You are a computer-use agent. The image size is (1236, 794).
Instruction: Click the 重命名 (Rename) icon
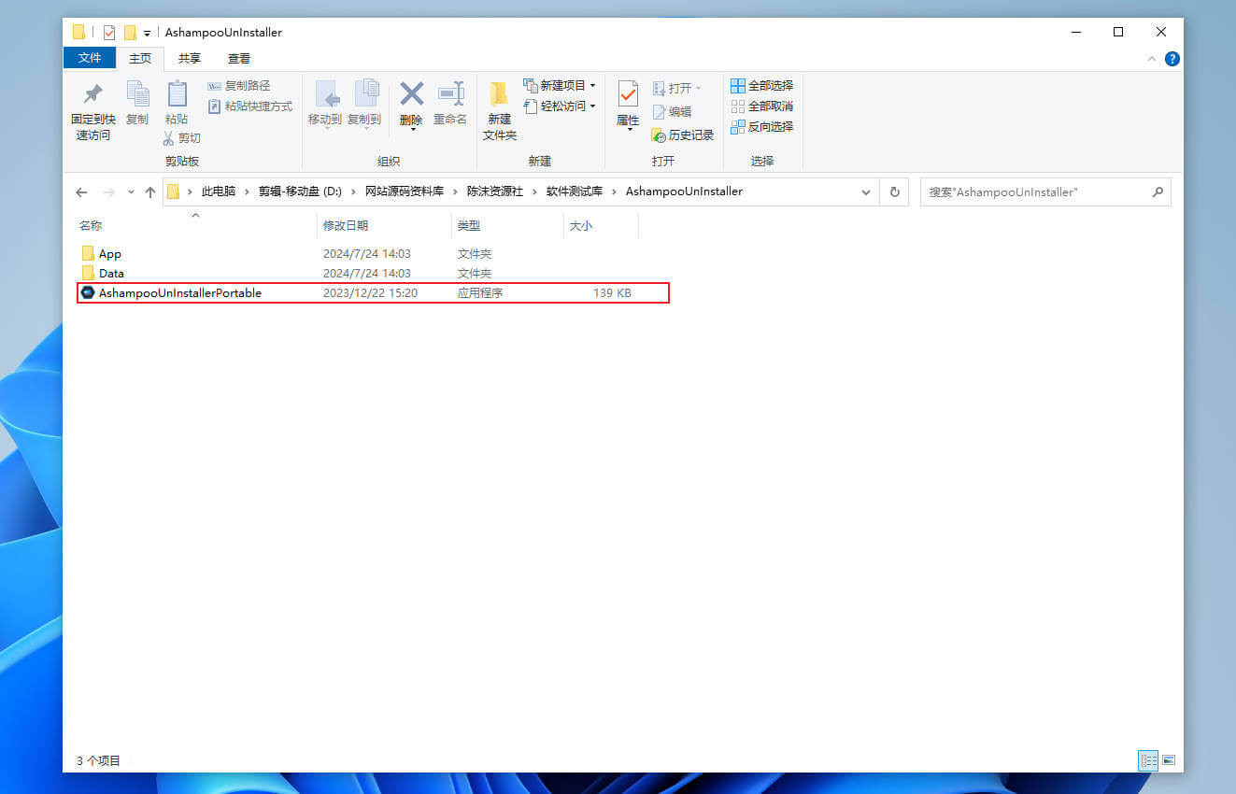tap(450, 103)
